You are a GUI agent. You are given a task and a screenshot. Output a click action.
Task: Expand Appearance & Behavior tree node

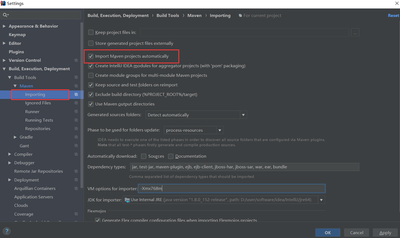4,26
